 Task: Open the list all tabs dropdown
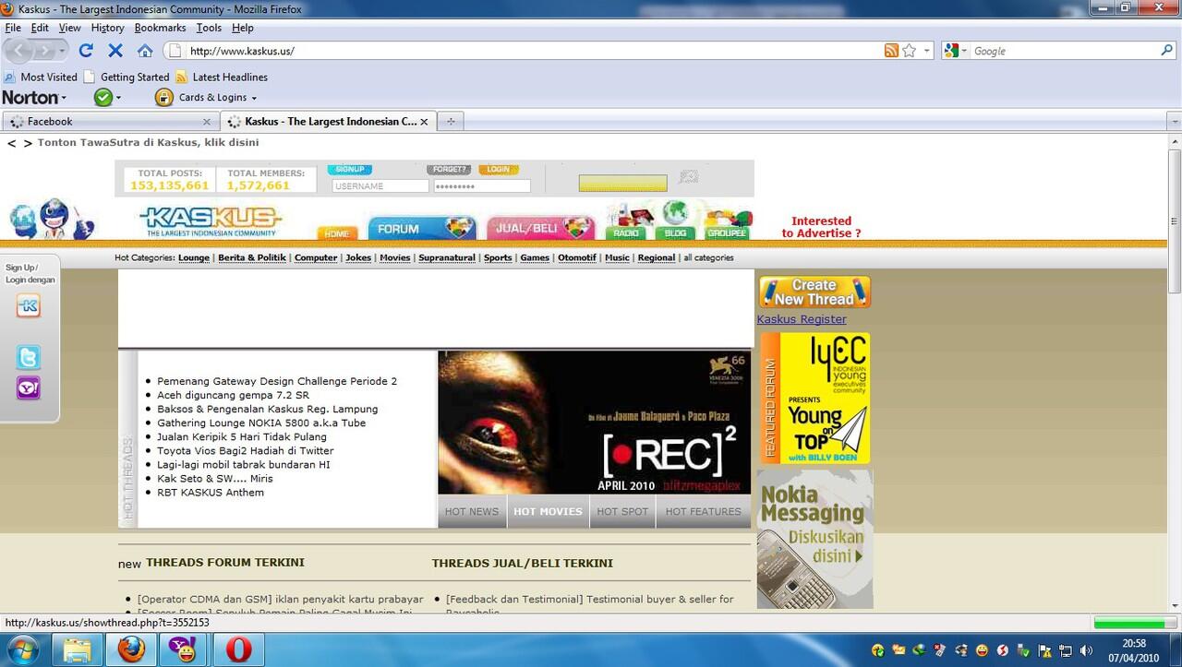pos(1174,121)
